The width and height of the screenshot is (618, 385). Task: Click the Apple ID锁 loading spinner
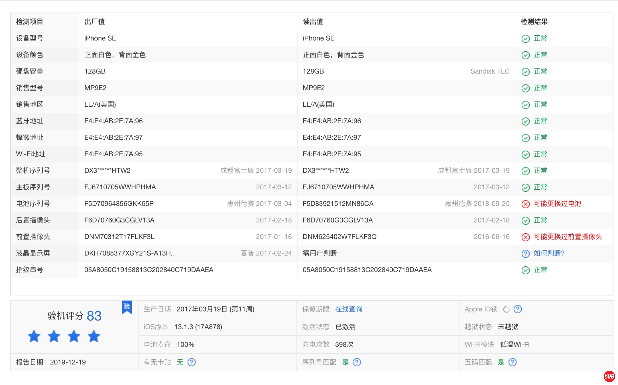[x=506, y=309]
